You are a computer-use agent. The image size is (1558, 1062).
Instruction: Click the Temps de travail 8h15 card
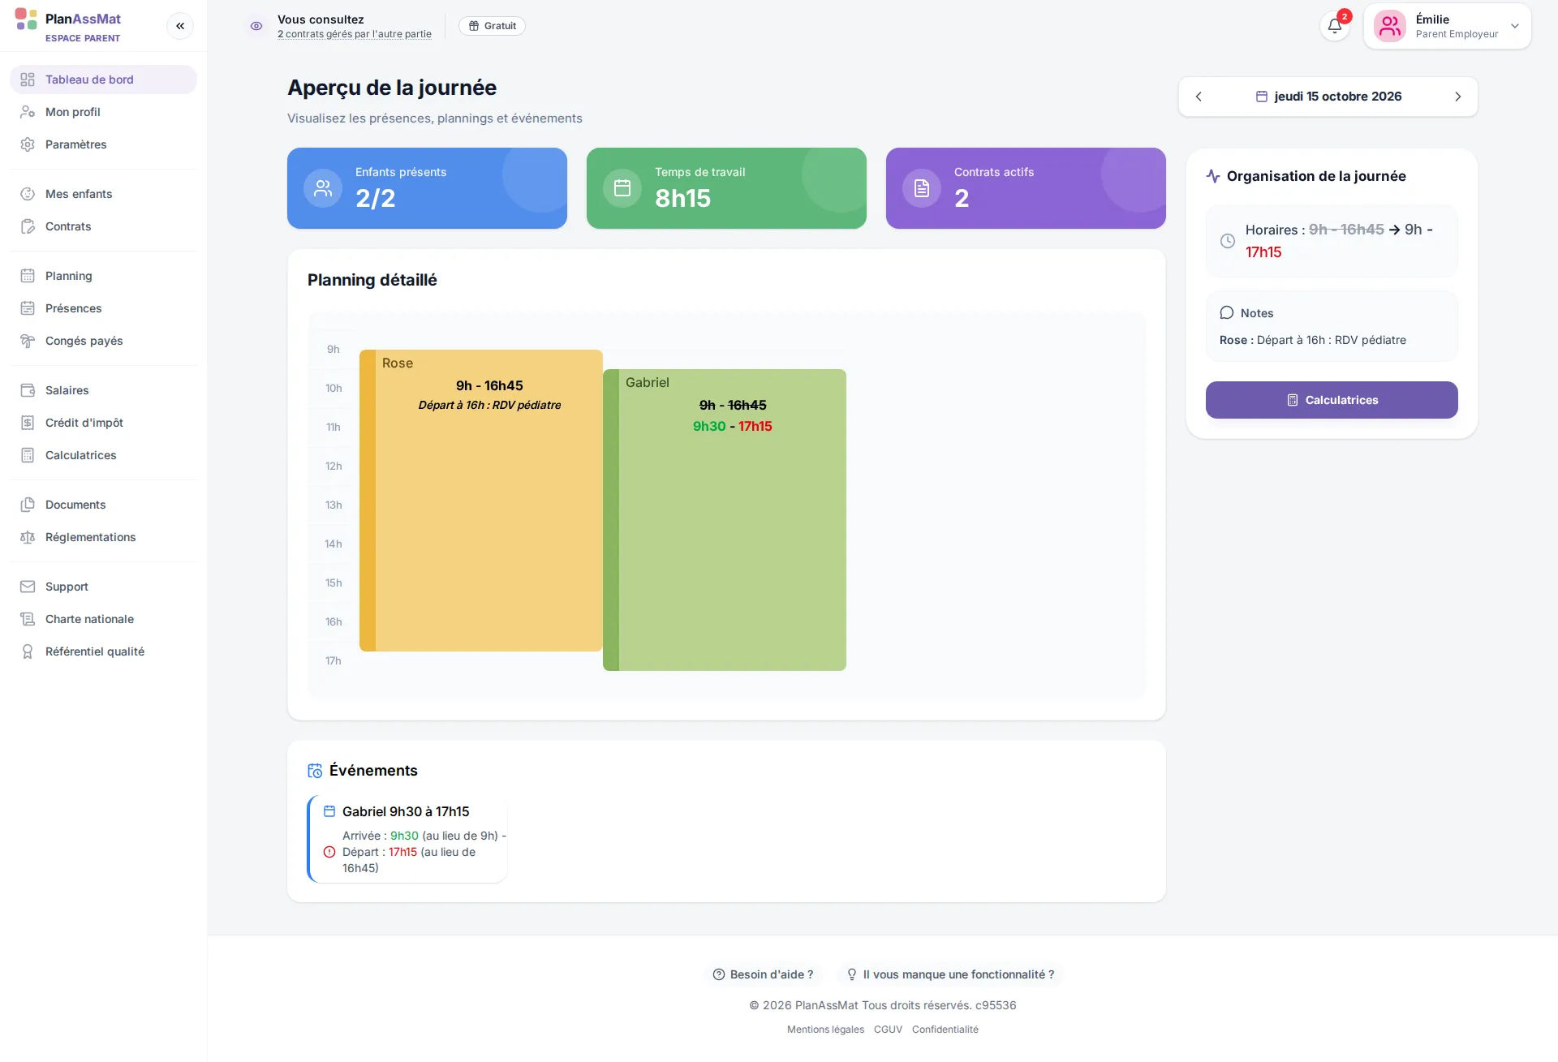(x=726, y=188)
